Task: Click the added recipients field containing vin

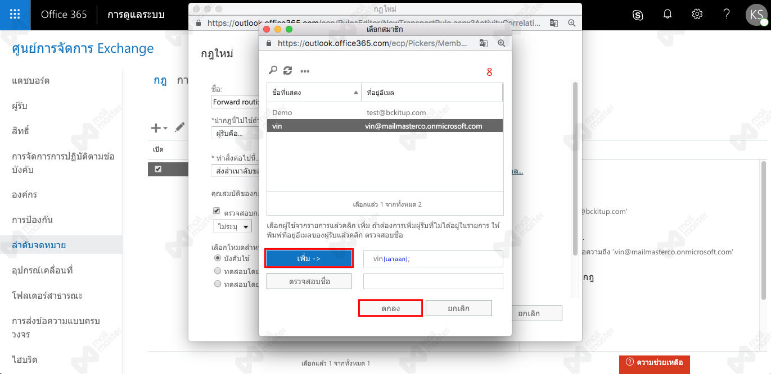Action: [433, 259]
